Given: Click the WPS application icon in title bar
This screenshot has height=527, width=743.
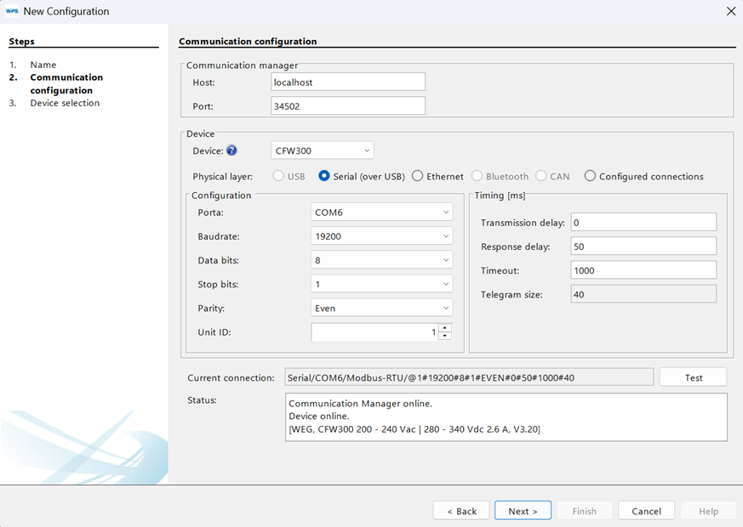Looking at the screenshot, I should point(12,11).
